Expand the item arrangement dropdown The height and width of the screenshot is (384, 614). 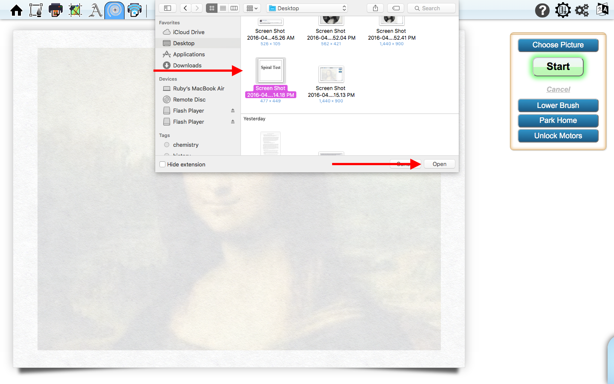tap(252, 8)
